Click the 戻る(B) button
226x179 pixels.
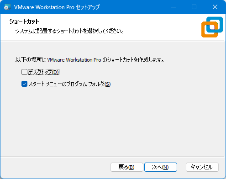[127, 167]
